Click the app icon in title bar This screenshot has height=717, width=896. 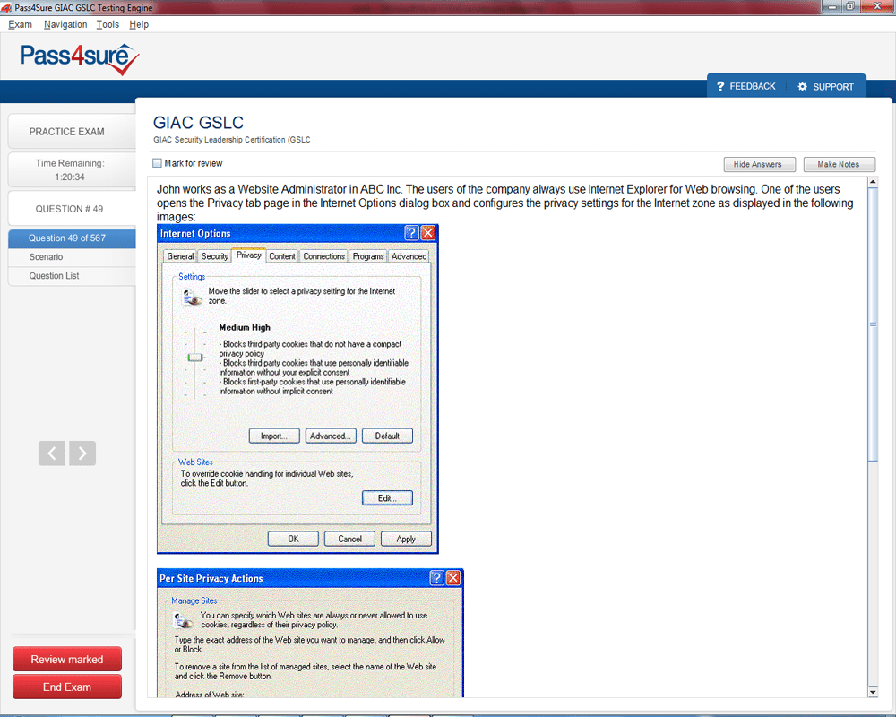click(x=6, y=7)
